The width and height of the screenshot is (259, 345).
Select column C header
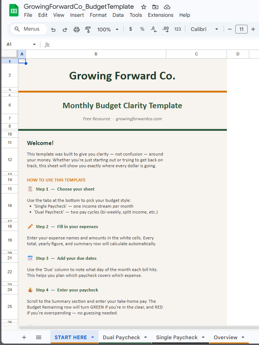[197, 54]
